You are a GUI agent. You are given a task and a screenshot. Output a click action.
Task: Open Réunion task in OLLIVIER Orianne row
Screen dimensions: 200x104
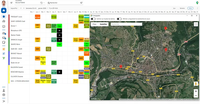(81, 77)
